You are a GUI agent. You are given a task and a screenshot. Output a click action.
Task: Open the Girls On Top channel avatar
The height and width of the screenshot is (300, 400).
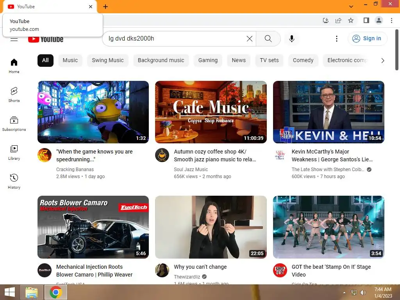[x=280, y=270]
